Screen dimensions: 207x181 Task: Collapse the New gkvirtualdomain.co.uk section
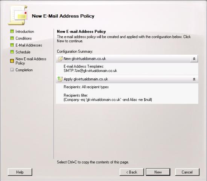tap(194, 59)
